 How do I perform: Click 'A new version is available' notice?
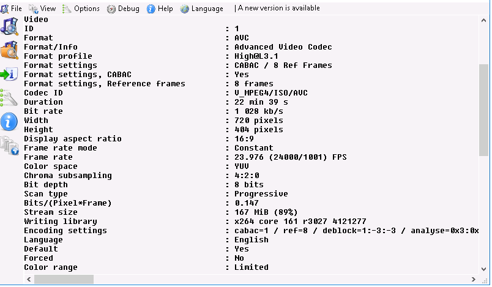click(278, 8)
